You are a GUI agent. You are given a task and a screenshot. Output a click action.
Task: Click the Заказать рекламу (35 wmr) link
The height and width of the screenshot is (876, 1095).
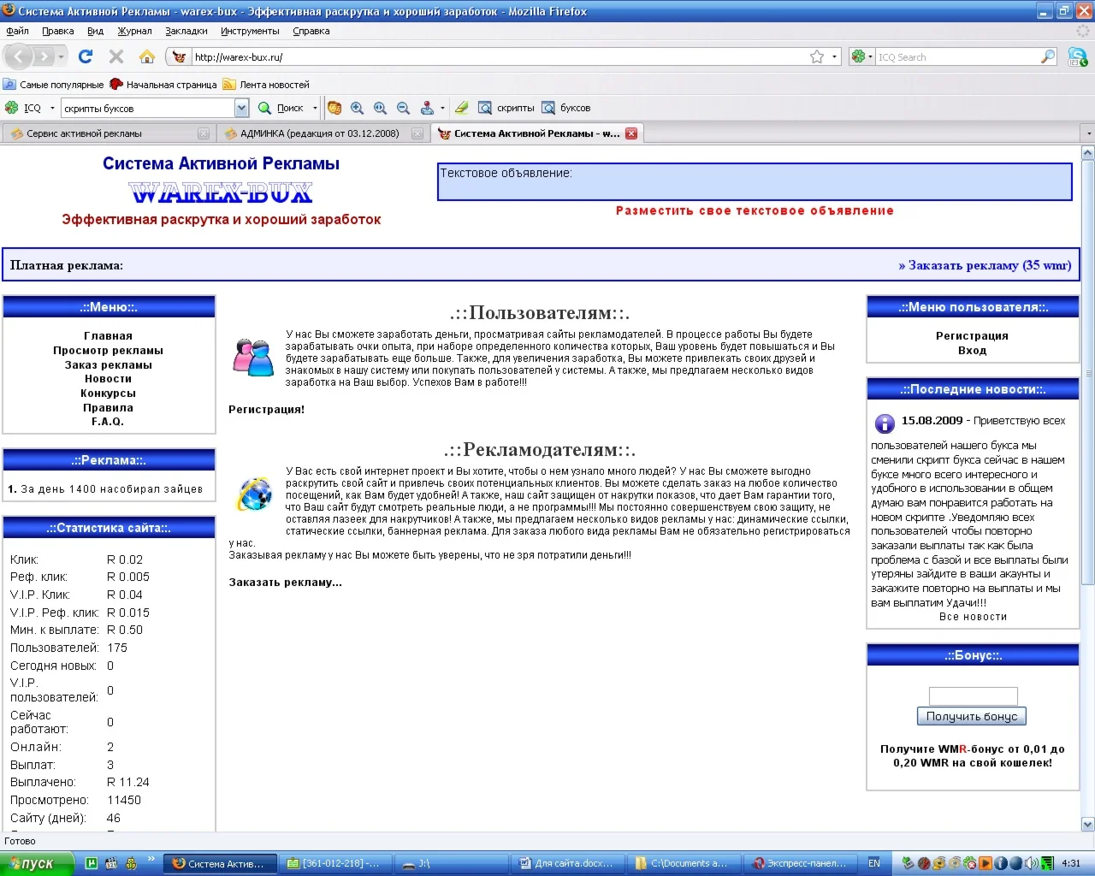pos(984,265)
